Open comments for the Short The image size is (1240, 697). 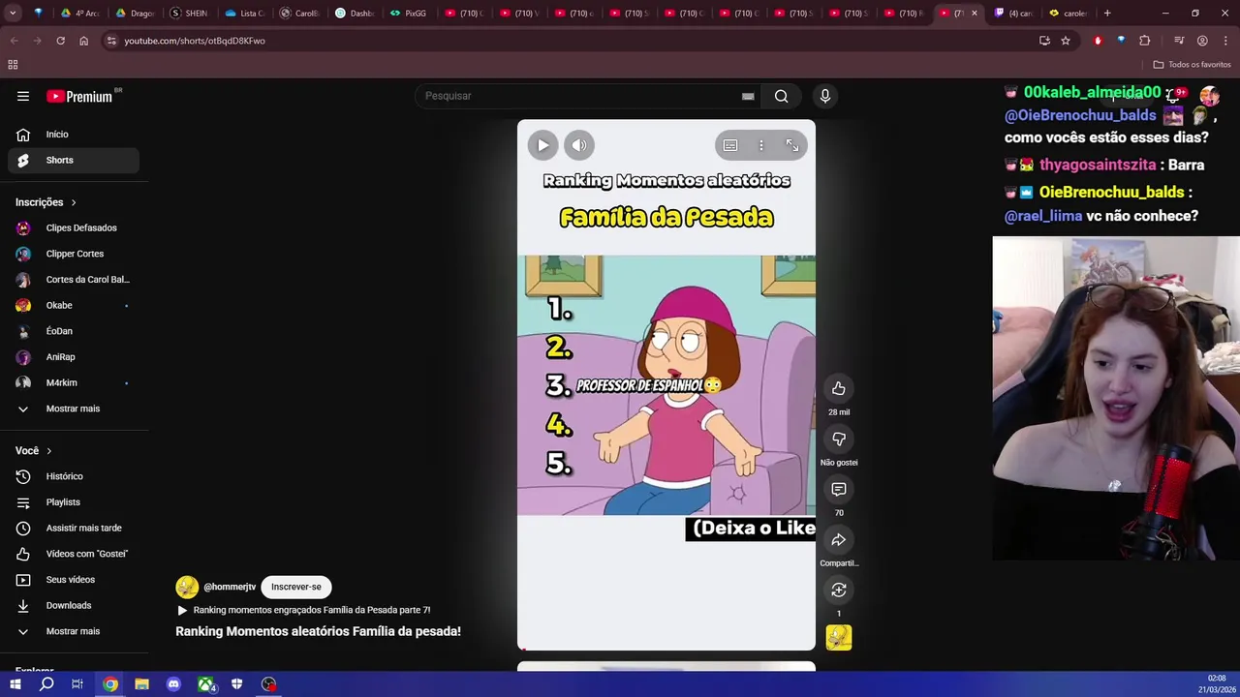click(839, 489)
